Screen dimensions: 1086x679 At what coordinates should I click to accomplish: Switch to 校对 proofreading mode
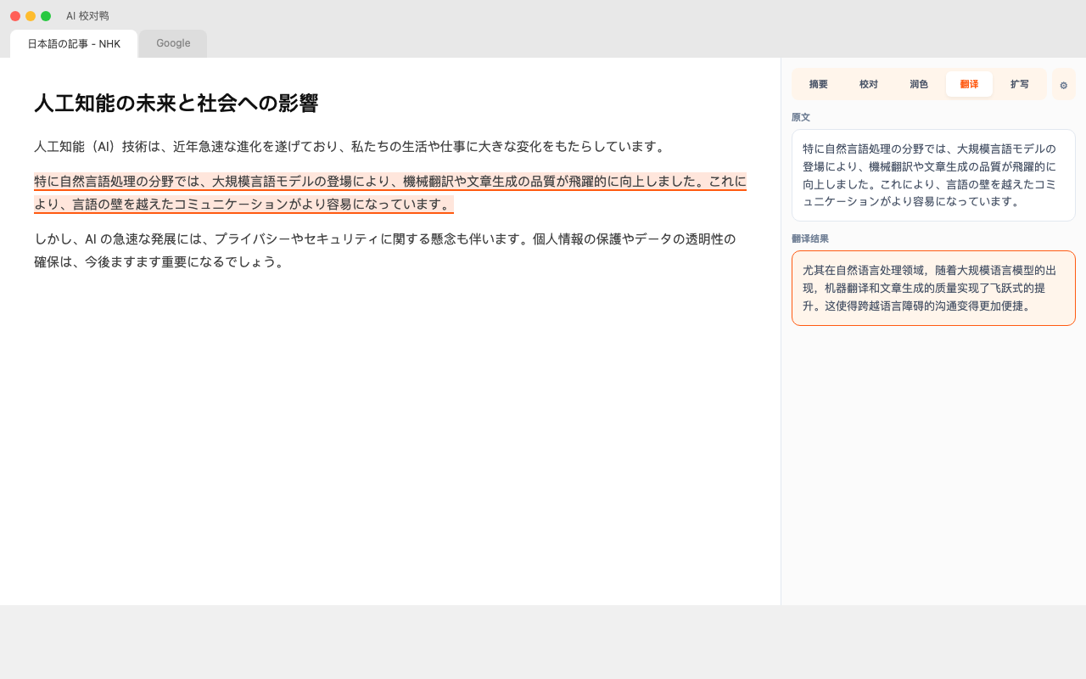tap(868, 84)
